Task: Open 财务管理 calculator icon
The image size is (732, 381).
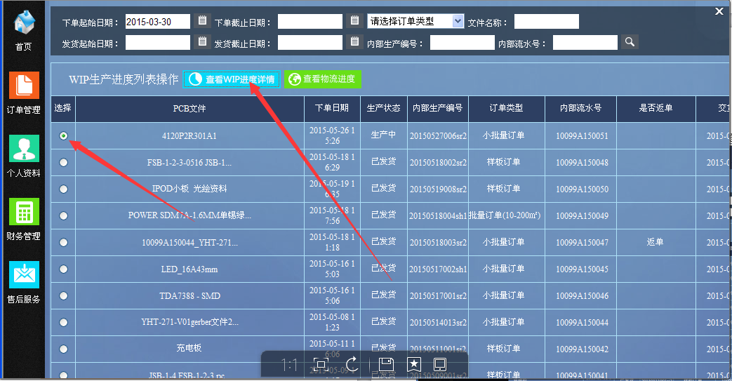Action: coord(23,213)
